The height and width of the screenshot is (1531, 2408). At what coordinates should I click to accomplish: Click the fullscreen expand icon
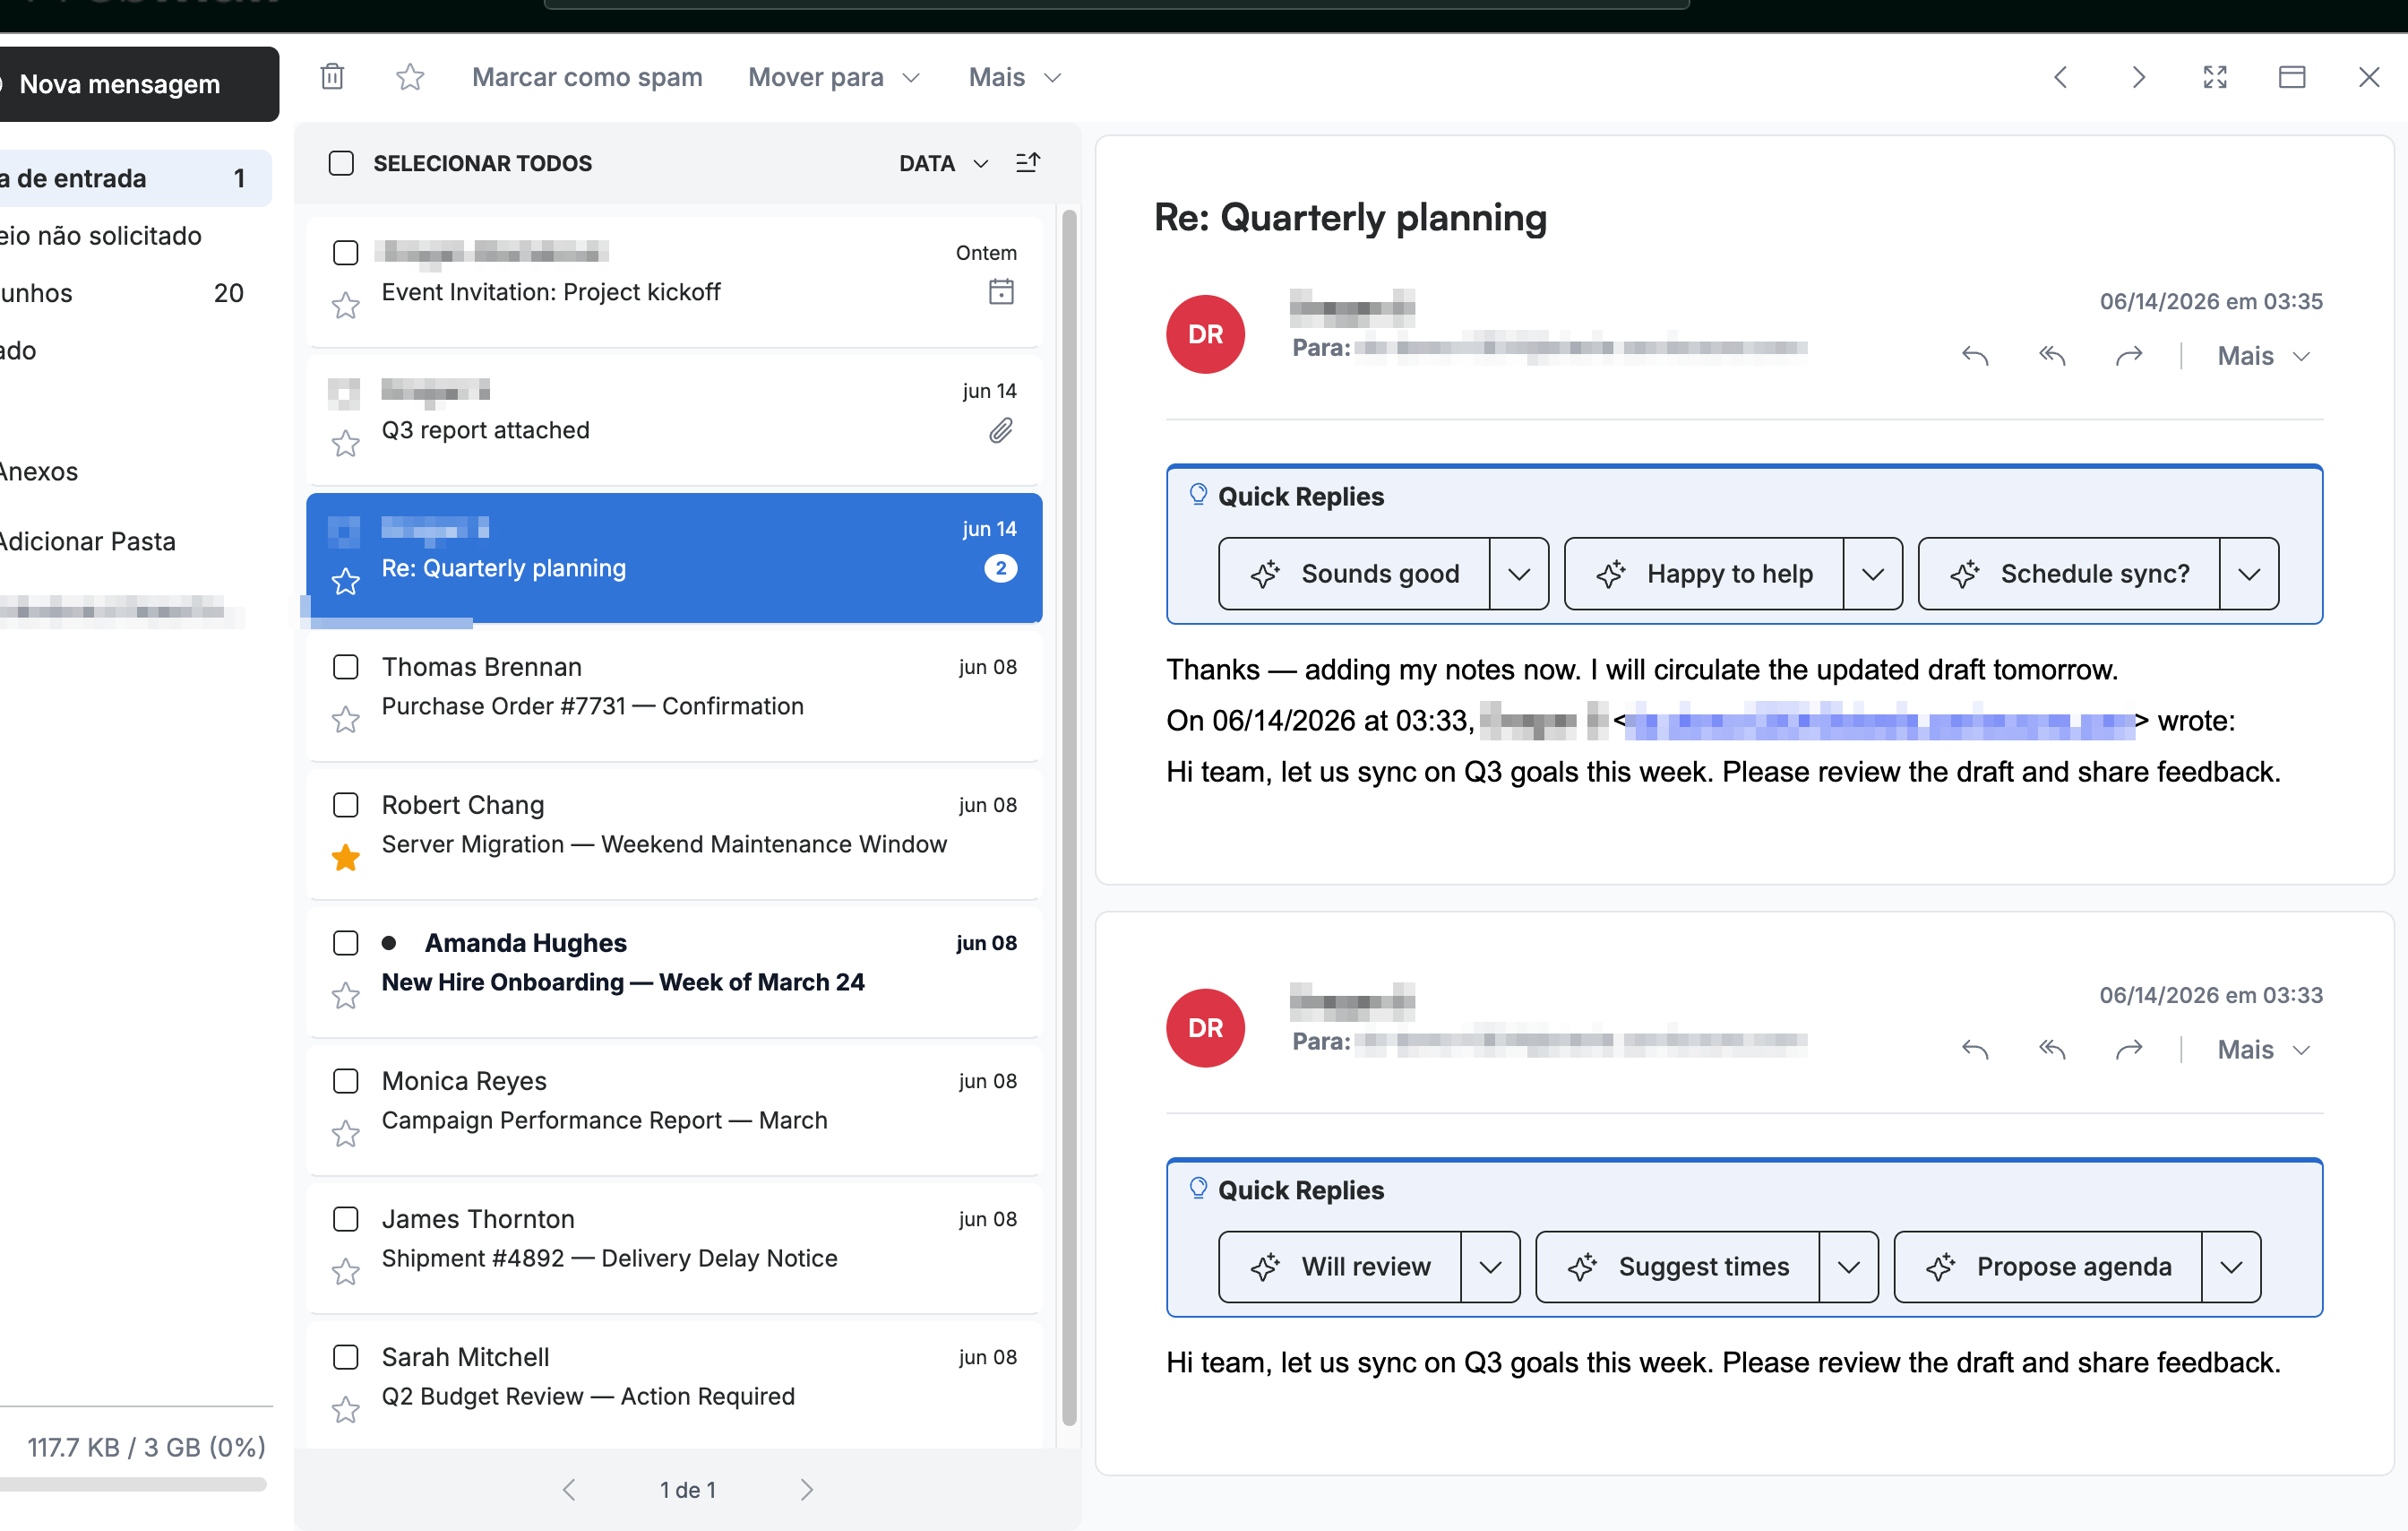tap(2215, 77)
